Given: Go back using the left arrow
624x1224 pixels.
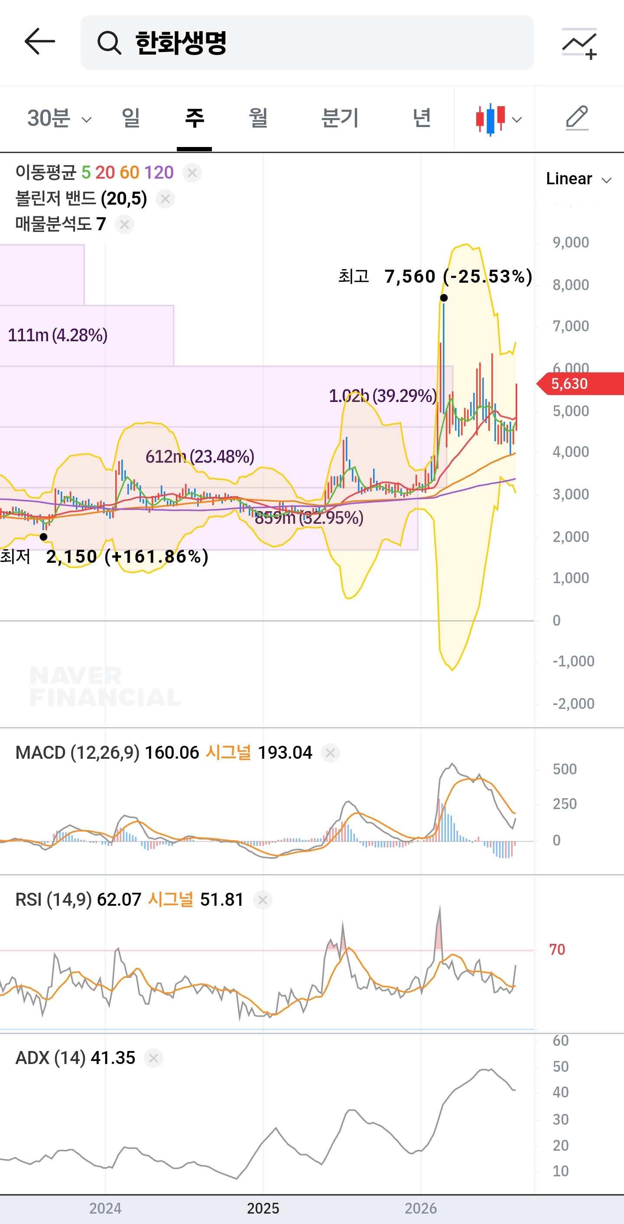Looking at the screenshot, I should pyautogui.click(x=40, y=42).
